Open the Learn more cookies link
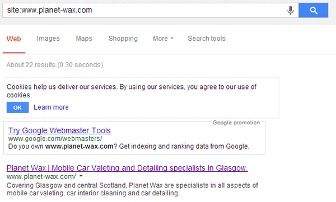 [51, 107]
